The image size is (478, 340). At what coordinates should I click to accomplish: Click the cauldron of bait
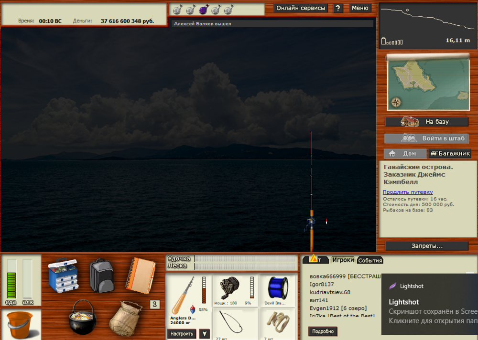(x=83, y=318)
